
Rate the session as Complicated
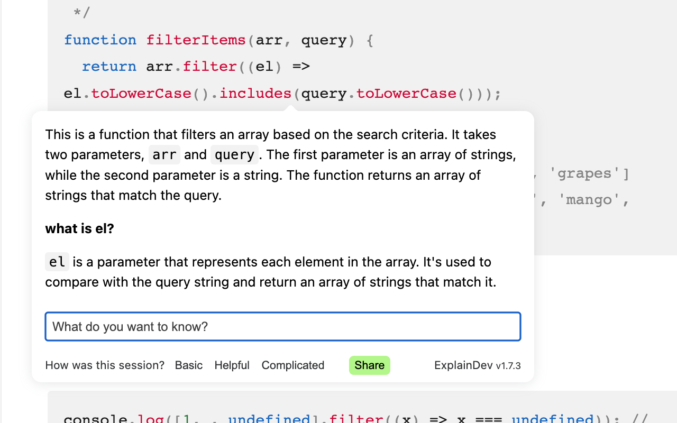pos(292,365)
